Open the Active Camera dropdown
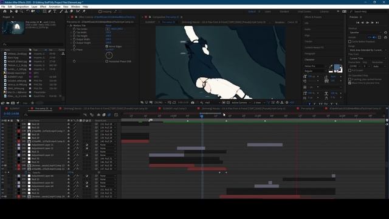389x219 pixels. [241, 103]
